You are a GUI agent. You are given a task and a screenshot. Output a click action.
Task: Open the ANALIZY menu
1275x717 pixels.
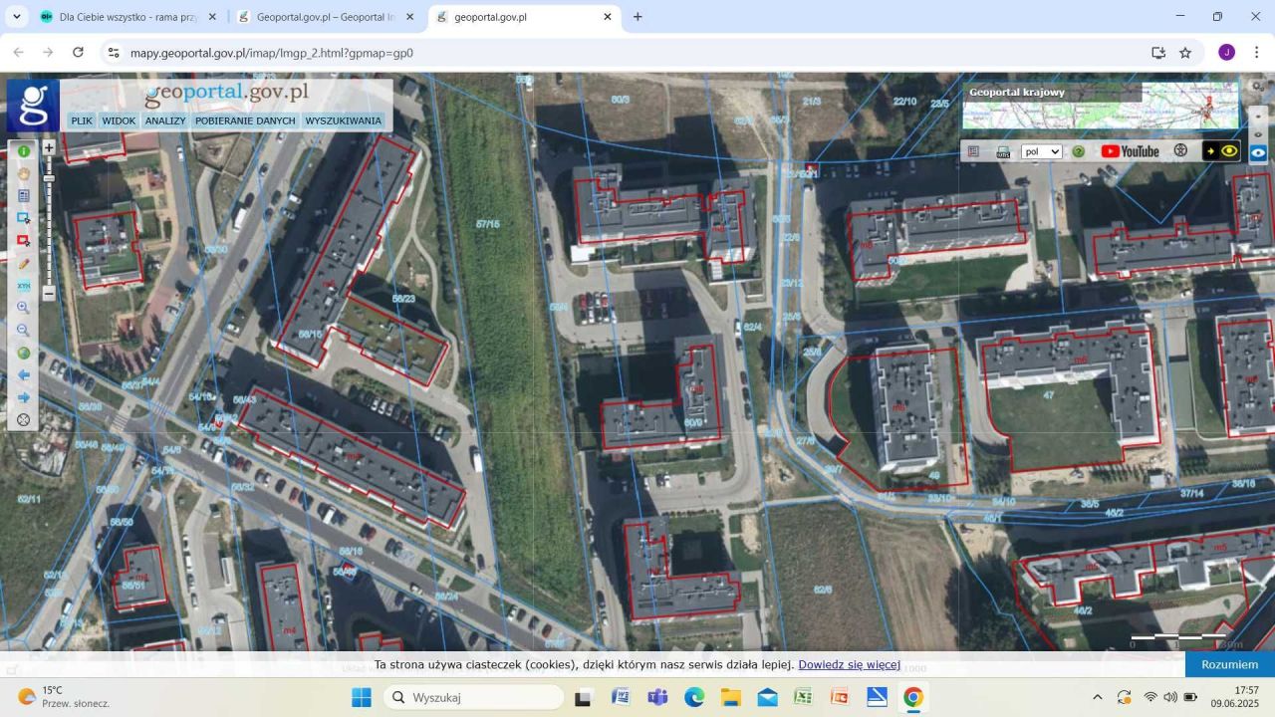165,120
